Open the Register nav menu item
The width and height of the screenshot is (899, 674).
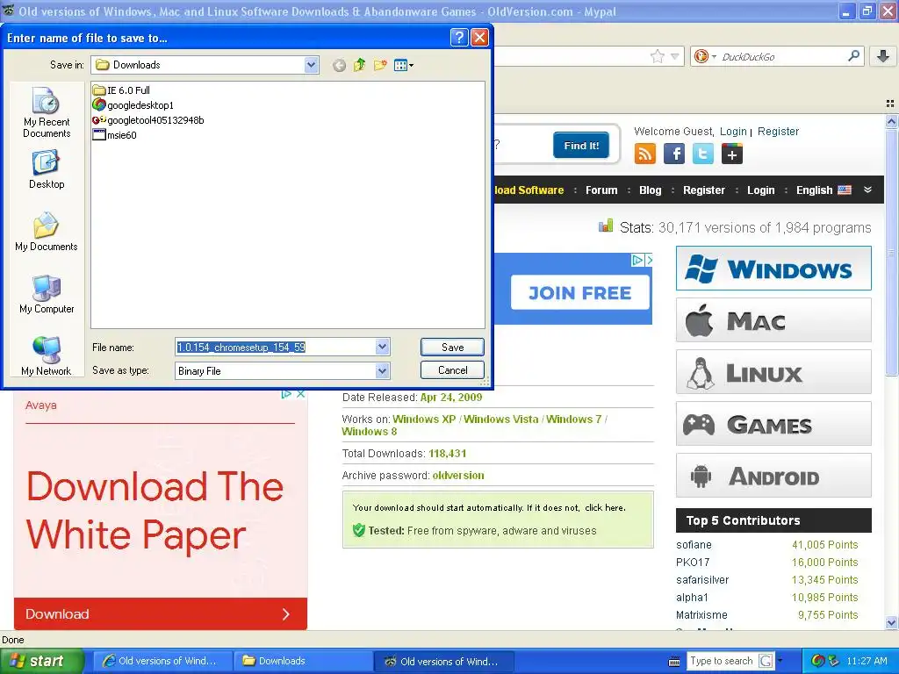click(703, 190)
